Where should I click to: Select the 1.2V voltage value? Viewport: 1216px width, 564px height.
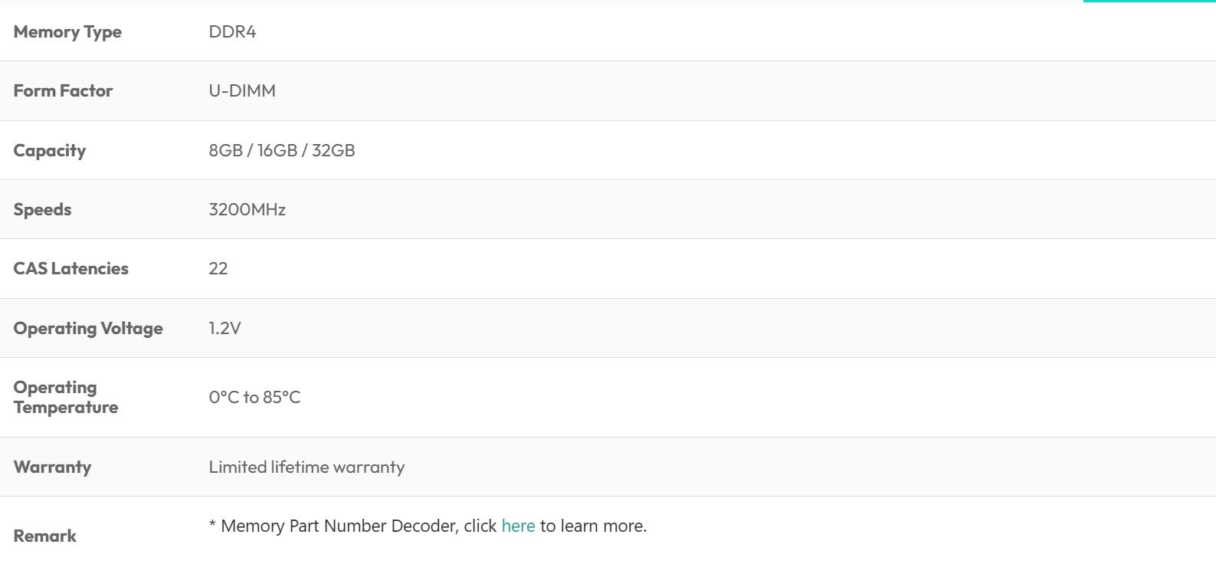[x=225, y=328]
